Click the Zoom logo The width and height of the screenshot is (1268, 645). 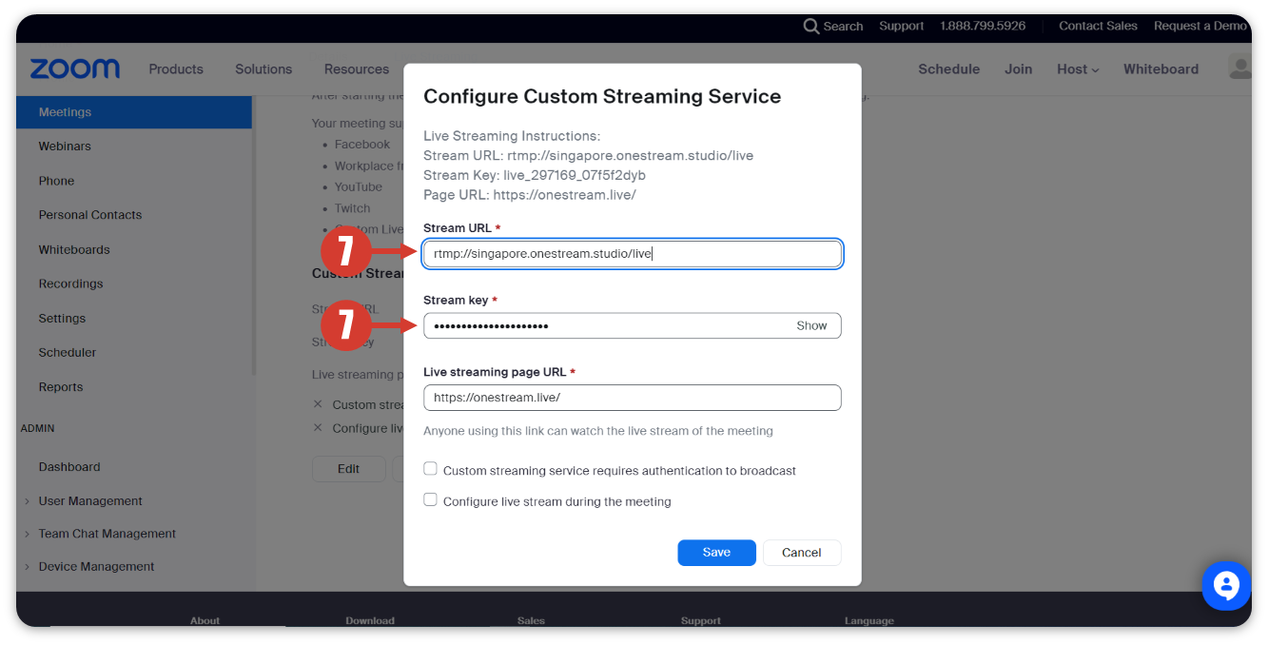coord(74,68)
